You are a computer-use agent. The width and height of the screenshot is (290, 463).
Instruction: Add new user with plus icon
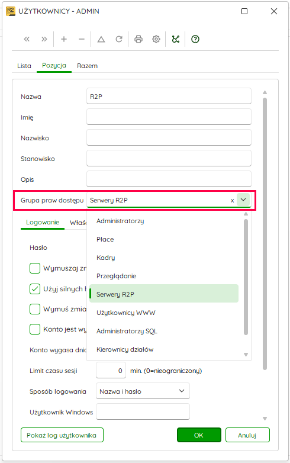pyautogui.click(x=64, y=39)
